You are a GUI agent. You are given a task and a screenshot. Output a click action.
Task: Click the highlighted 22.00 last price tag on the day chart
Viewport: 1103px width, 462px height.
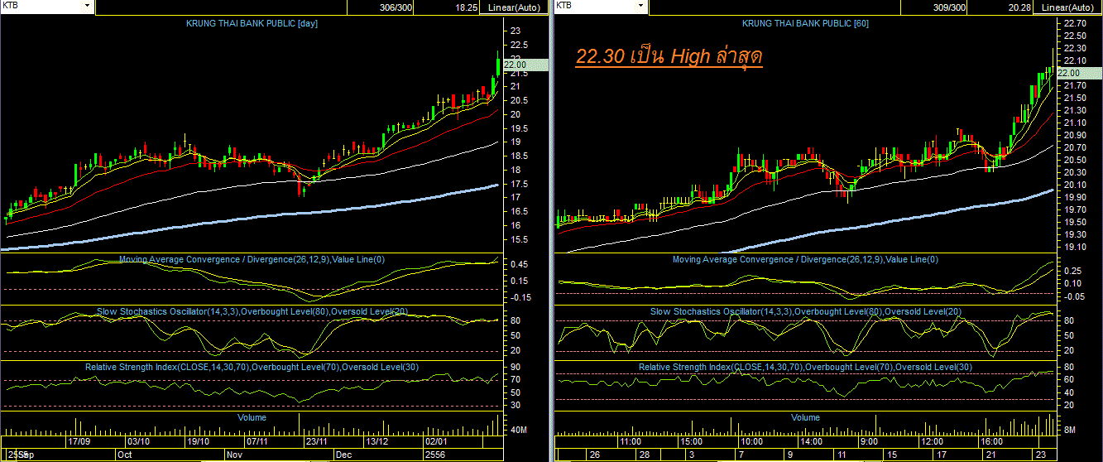525,65
